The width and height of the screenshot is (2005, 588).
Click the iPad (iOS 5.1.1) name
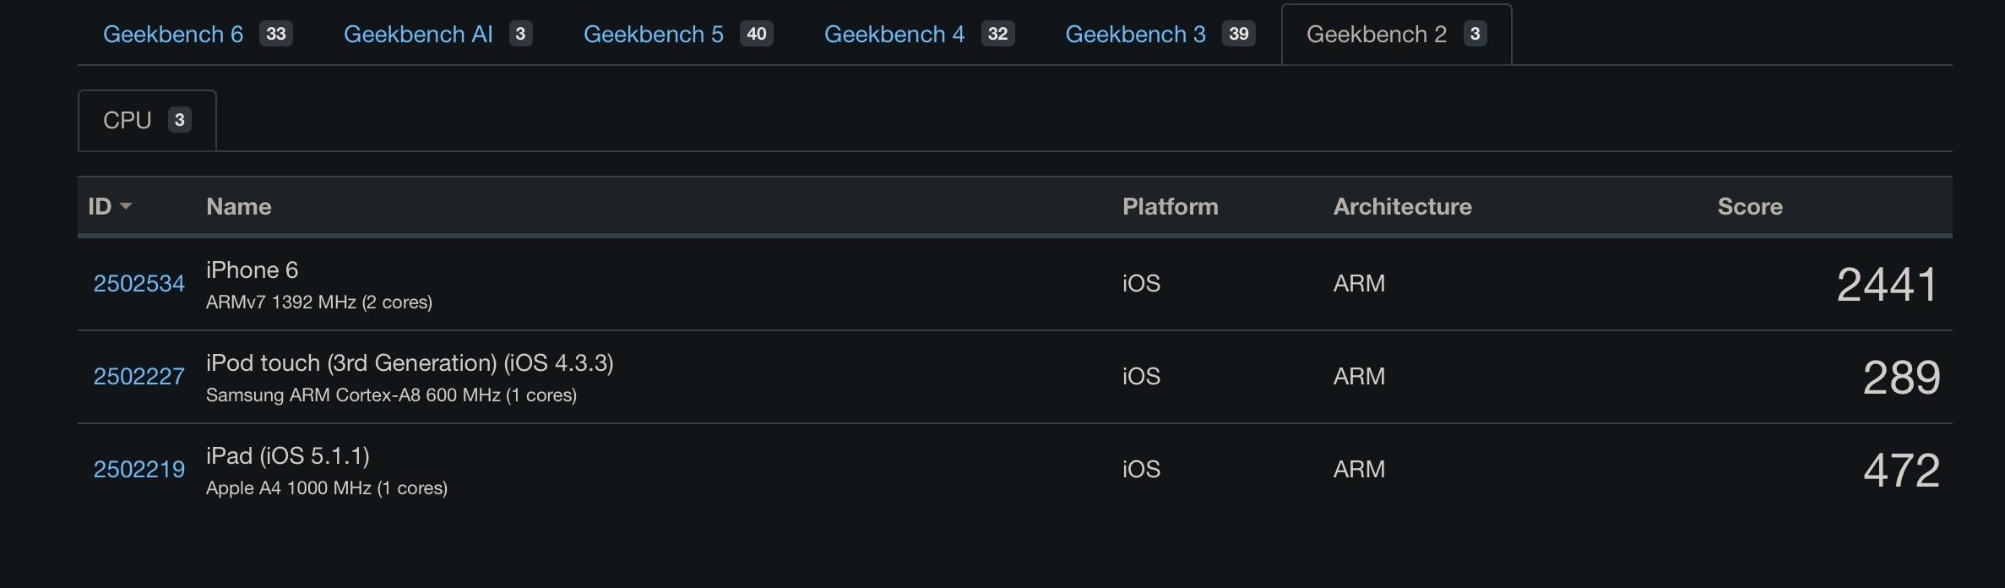click(288, 456)
